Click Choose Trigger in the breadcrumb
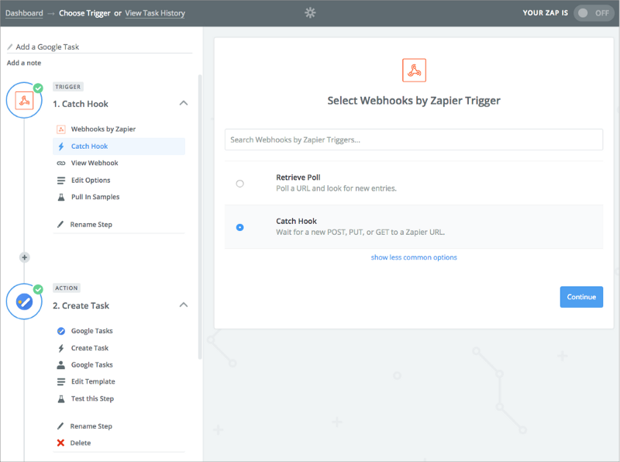620x462 pixels. (x=84, y=13)
